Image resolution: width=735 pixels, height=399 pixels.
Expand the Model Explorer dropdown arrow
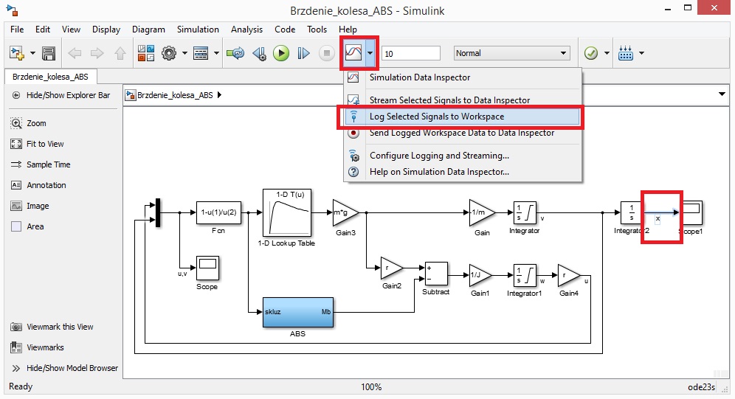[x=216, y=53]
